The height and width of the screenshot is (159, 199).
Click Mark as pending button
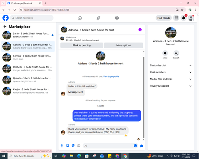(x=82, y=45)
